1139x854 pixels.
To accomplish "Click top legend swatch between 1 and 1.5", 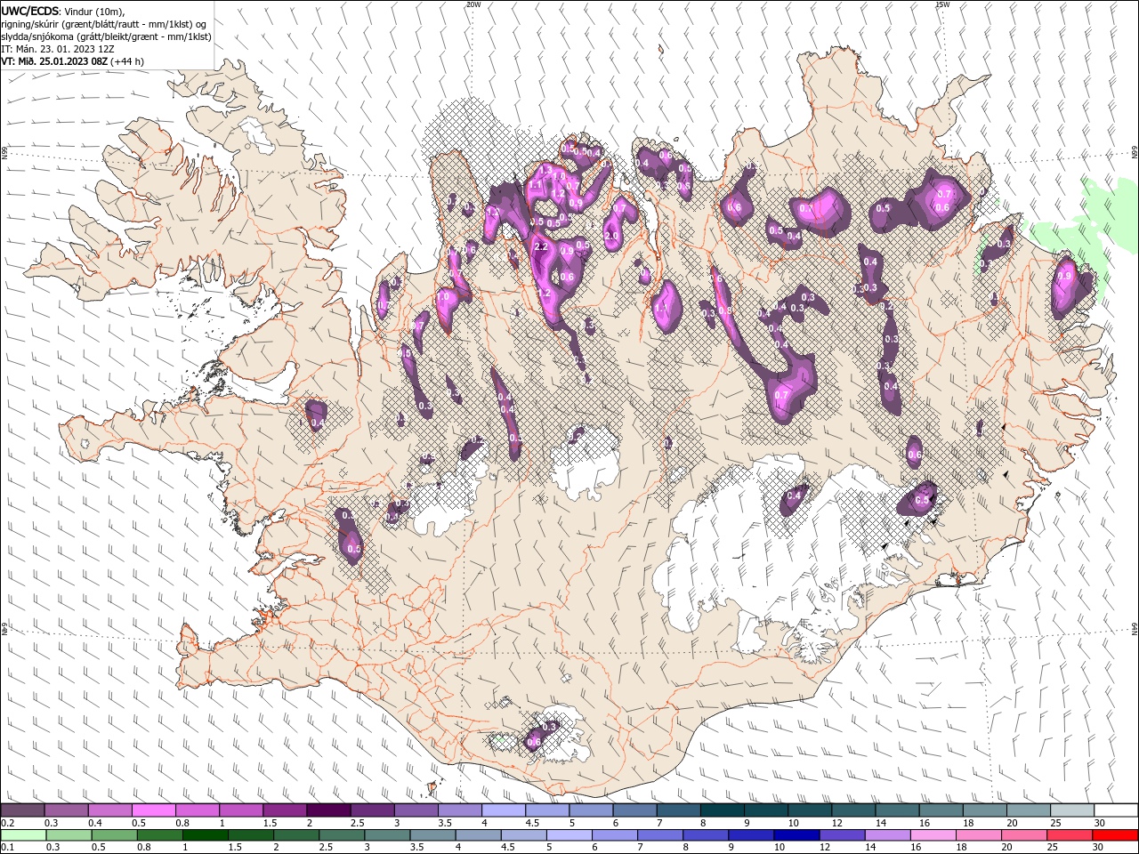I will point(241,810).
